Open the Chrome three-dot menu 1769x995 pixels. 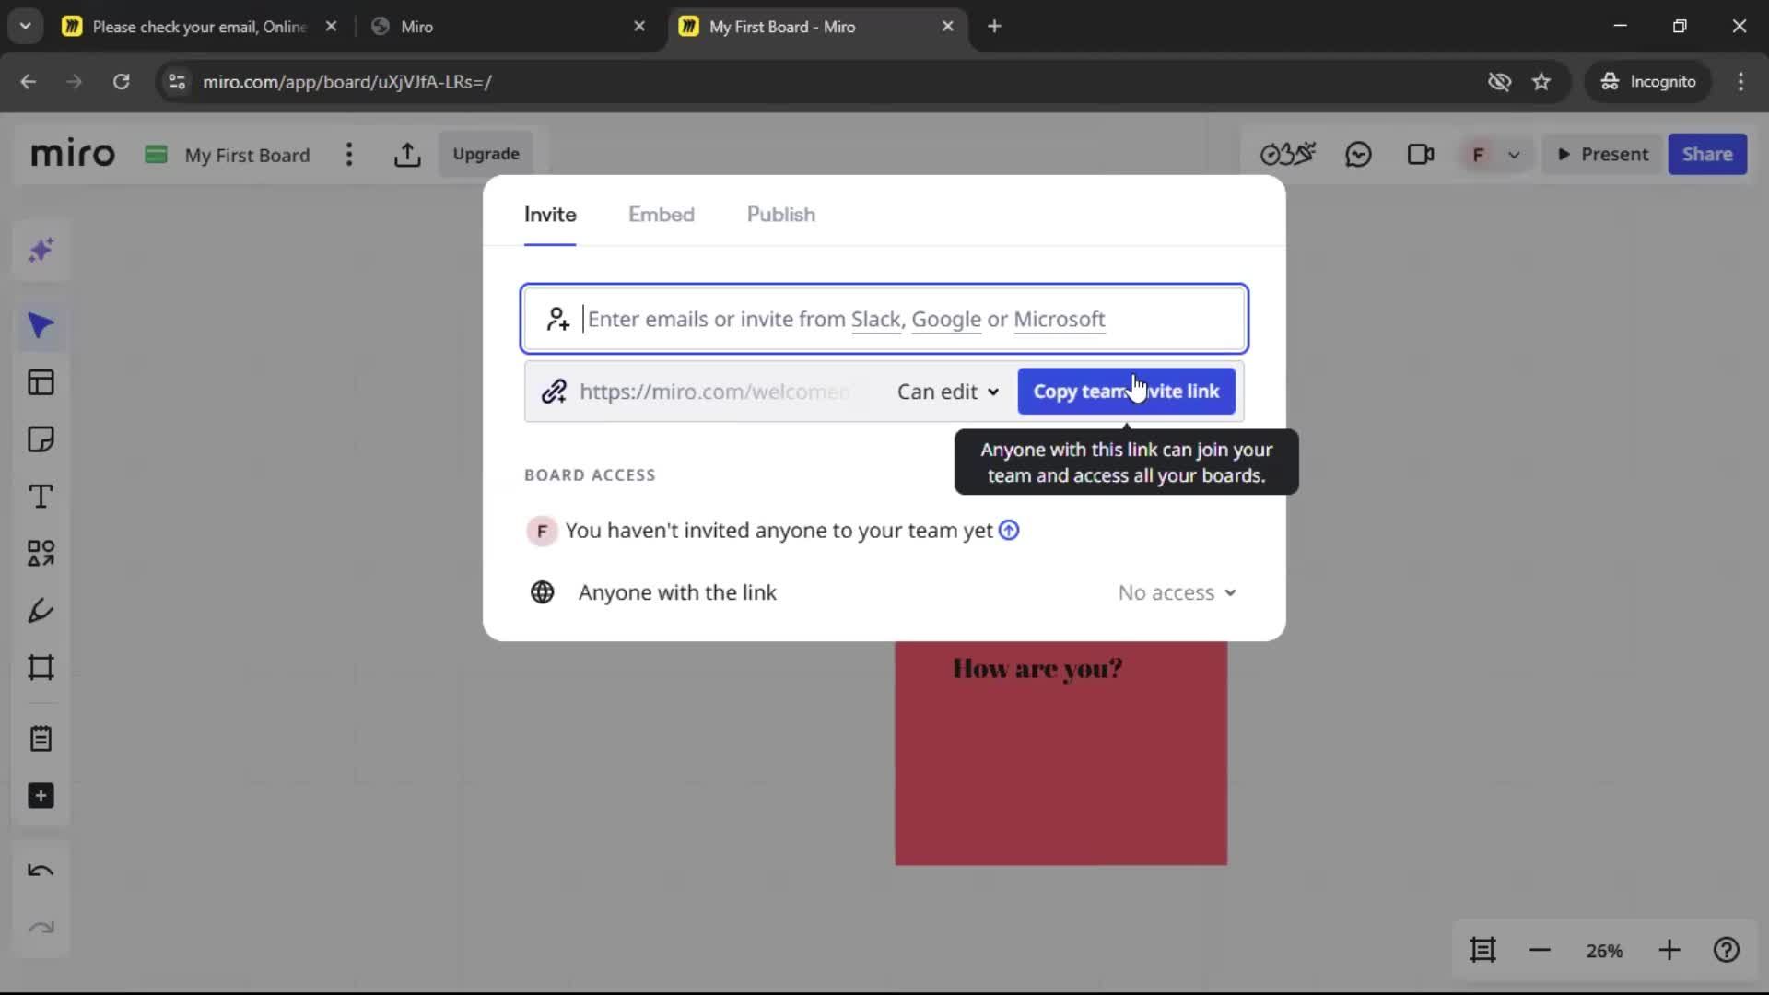pyautogui.click(x=1740, y=82)
